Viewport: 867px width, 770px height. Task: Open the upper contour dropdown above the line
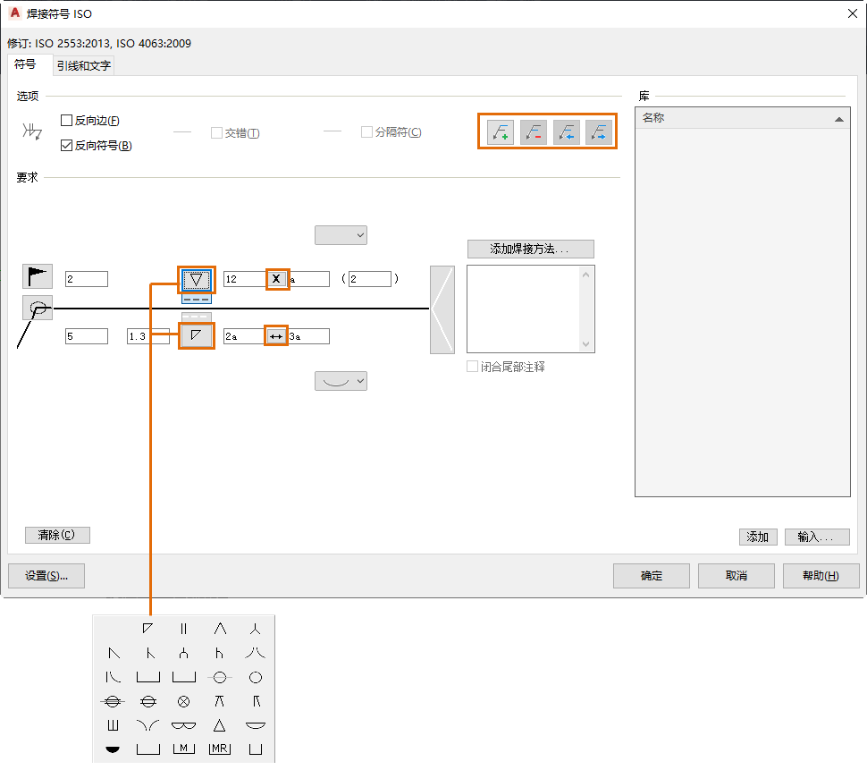tap(341, 235)
